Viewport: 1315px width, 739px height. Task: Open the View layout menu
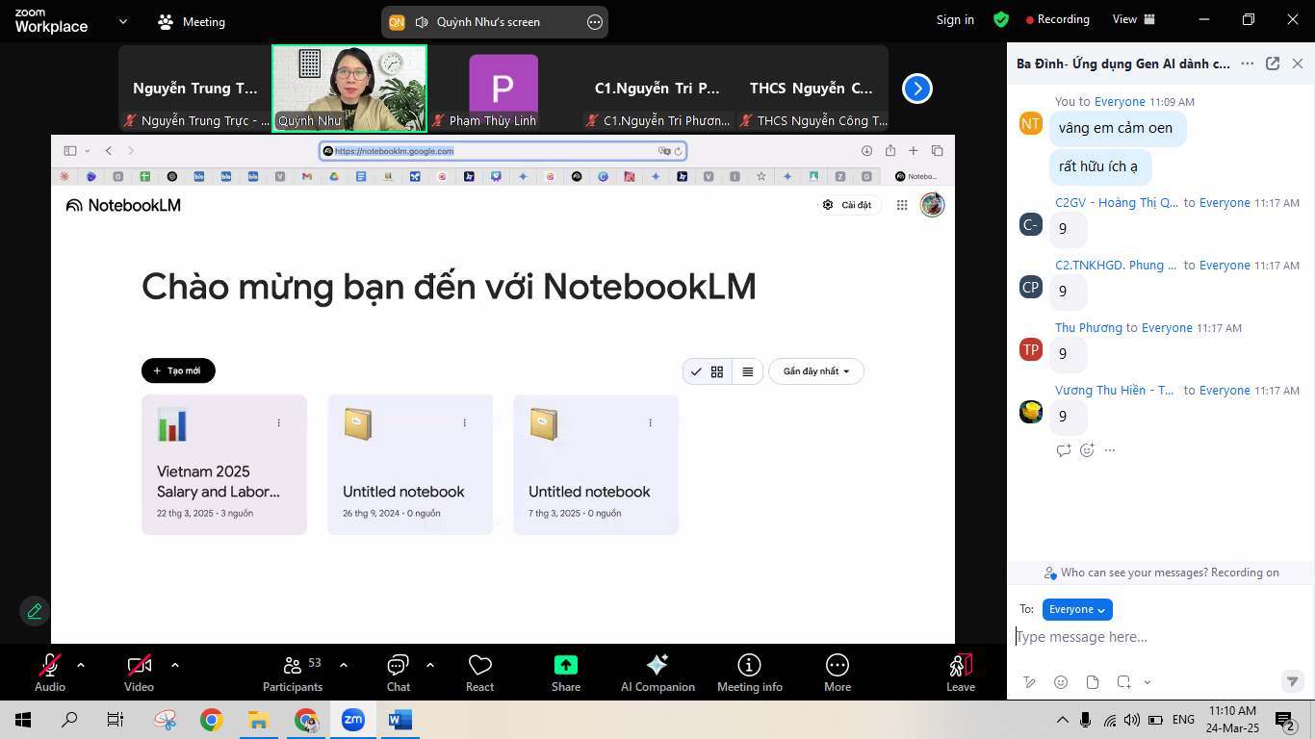point(1133,19)
